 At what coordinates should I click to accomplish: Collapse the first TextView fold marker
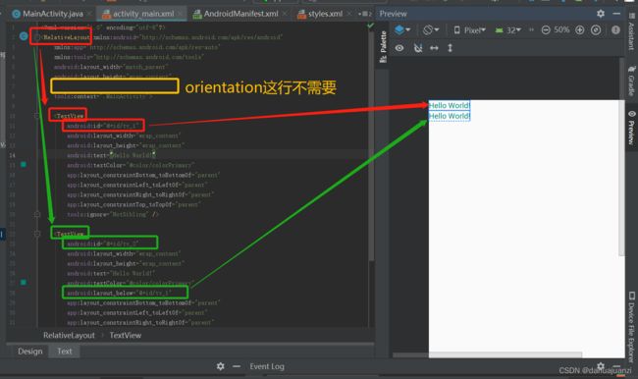click(x=37, y=116)
